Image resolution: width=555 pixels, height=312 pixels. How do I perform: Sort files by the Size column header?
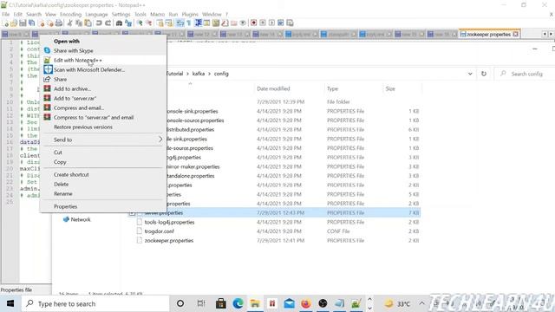390,88
